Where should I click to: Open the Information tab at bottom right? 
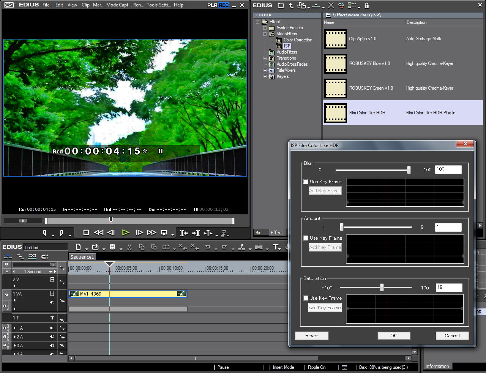tap(437, 367)
